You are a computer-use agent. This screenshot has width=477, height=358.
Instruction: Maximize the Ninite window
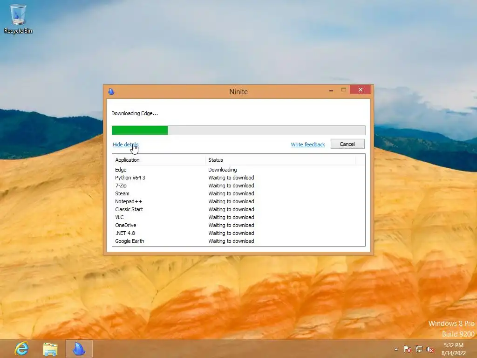pyautogui.click(x=344, y=90)
